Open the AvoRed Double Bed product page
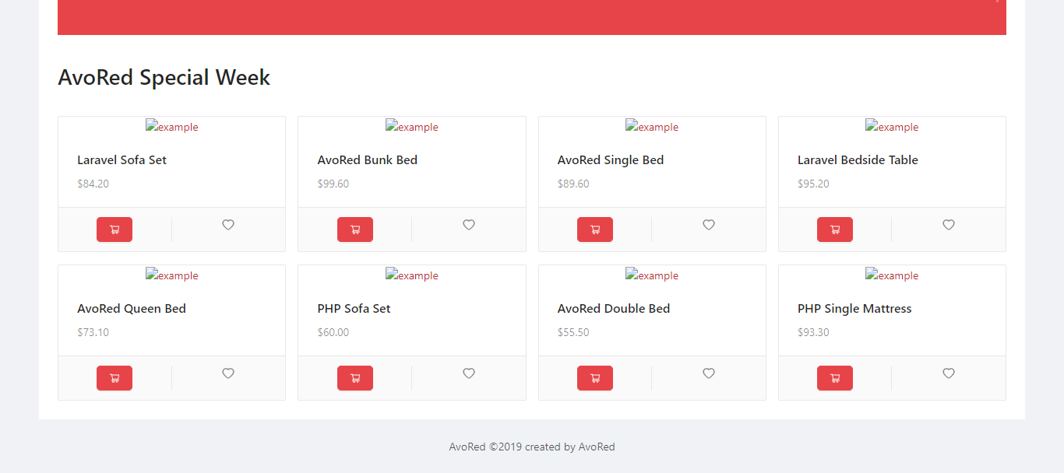1064x473 pixels. (x=613, y=308)
